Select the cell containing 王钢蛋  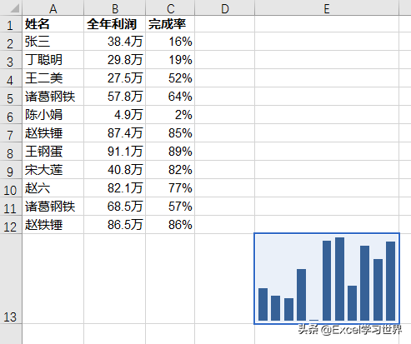point(53,152)
